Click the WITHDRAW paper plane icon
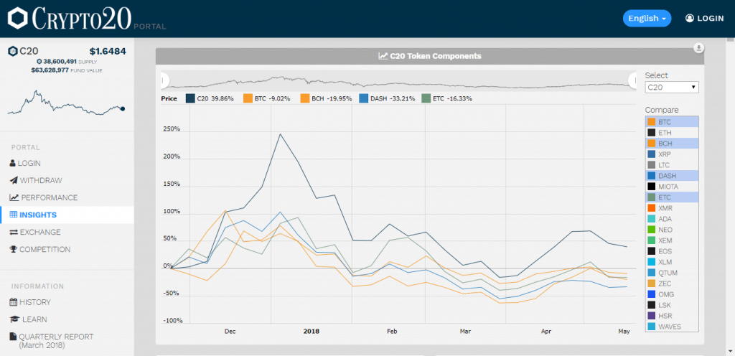This screenshot has height=356, width=735. point(14,180)
